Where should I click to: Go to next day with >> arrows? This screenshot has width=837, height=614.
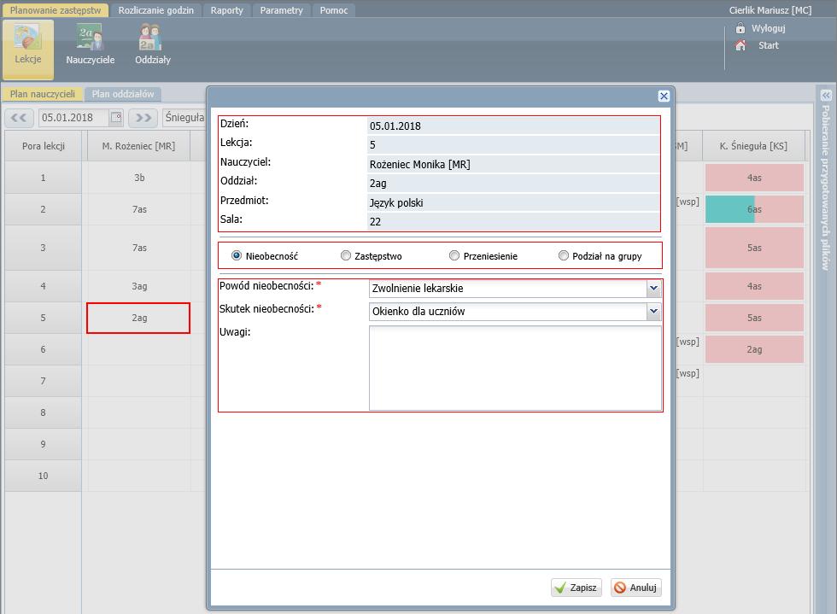143,118
